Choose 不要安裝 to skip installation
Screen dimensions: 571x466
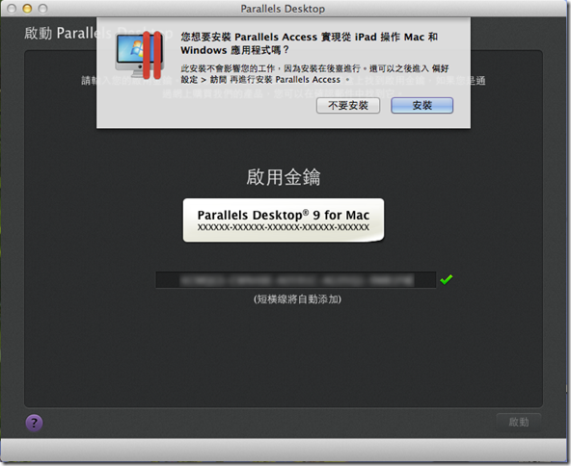(348, 105)
